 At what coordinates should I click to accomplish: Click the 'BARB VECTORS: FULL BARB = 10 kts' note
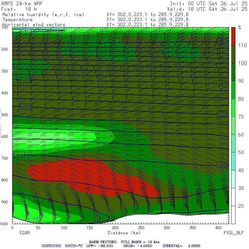[124, 242]
